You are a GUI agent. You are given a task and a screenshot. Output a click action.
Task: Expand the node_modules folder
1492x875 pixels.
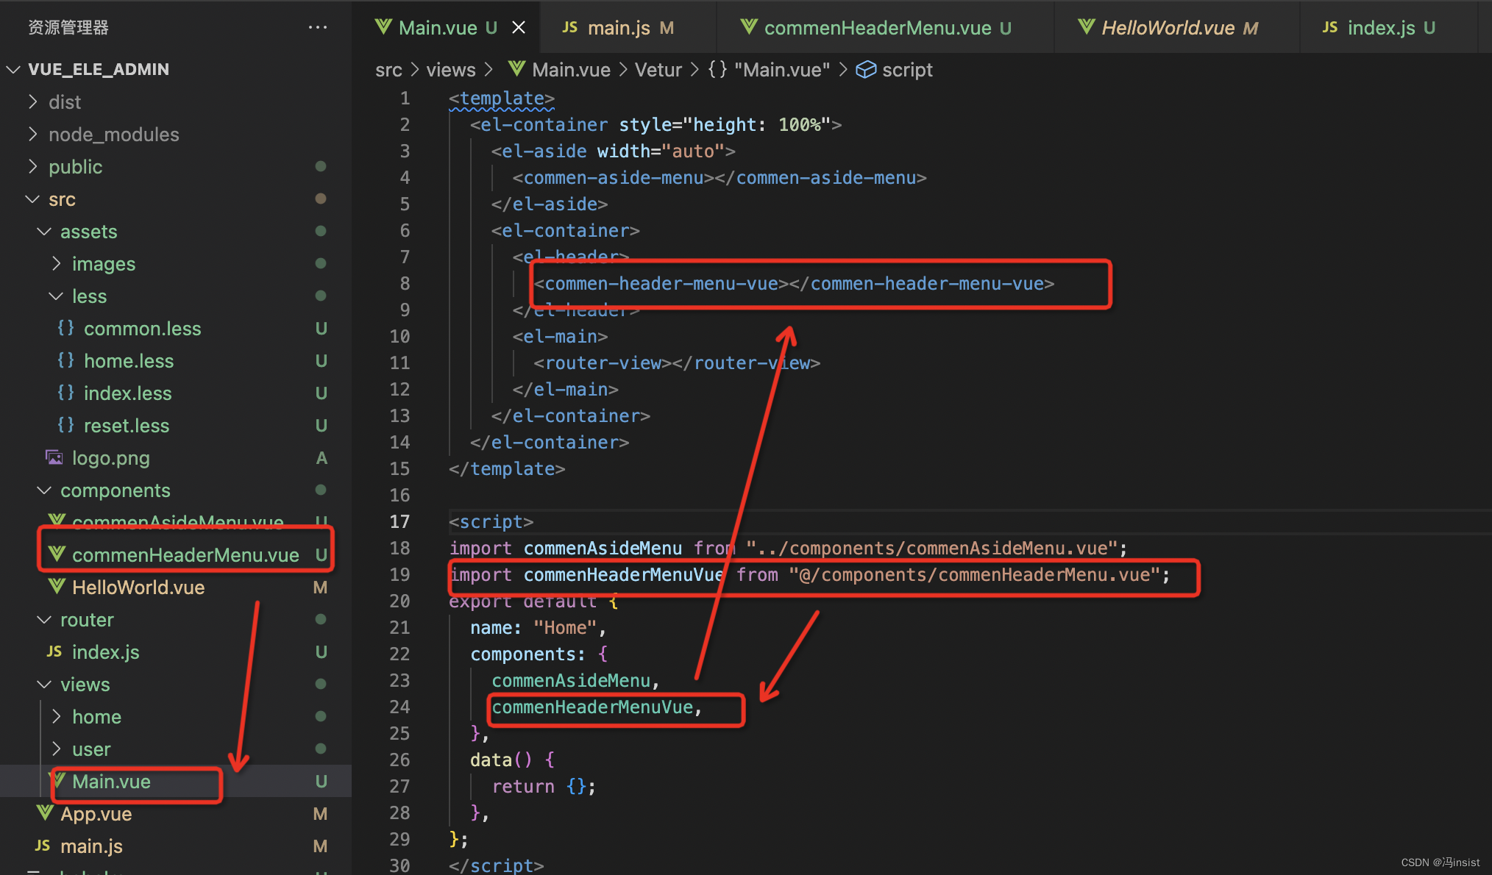coord(32,134)
